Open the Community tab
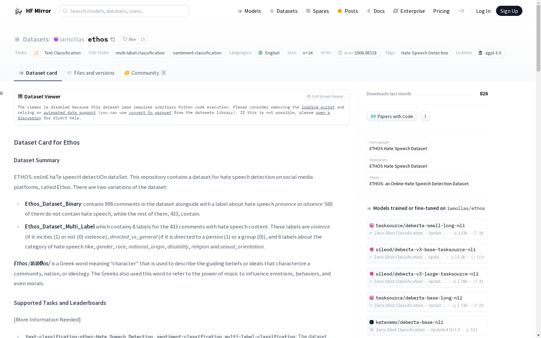Viewport: 541px width, 338px height. coord(145,73)
